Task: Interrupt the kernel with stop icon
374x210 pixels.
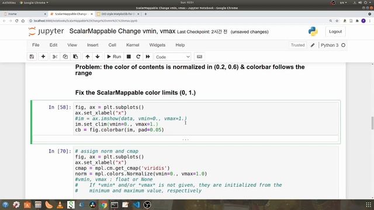Action: click(129, 57)
